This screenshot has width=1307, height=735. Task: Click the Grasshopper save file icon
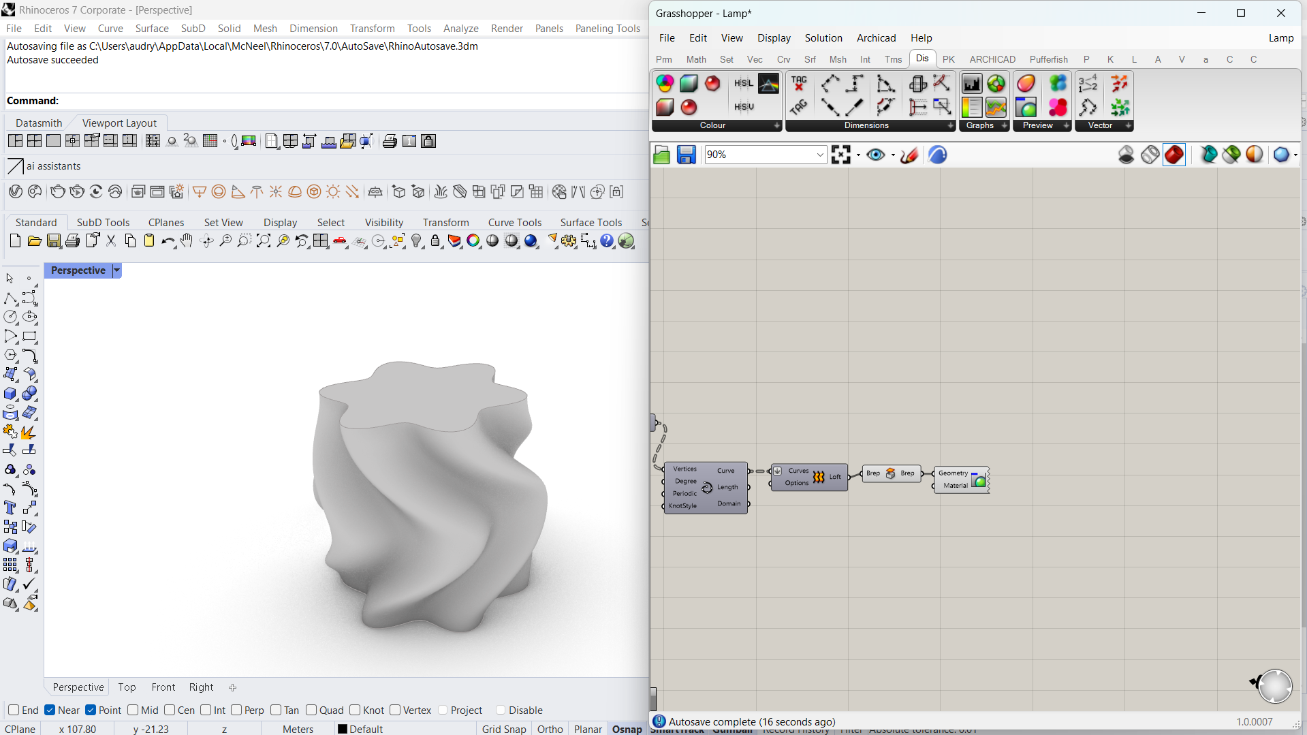(686, 155)
